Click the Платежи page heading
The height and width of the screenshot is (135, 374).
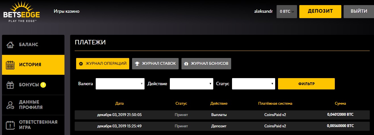[90, 42]
